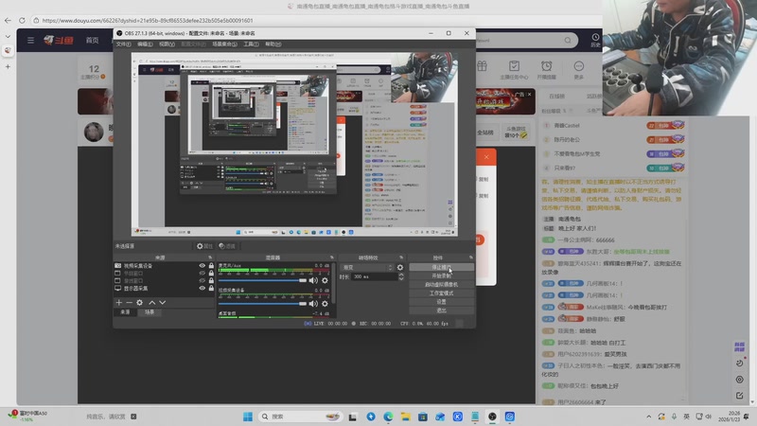Click the mixer panel vertical scrollbar

tap(334, 282)
